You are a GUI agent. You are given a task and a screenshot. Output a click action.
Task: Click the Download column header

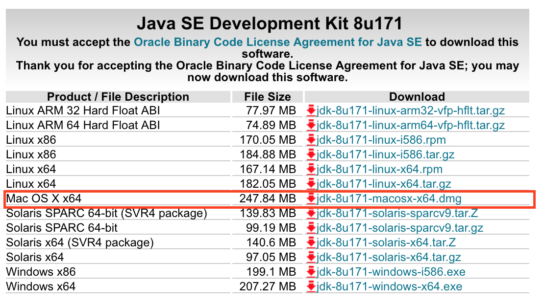[x=417, y=97]
